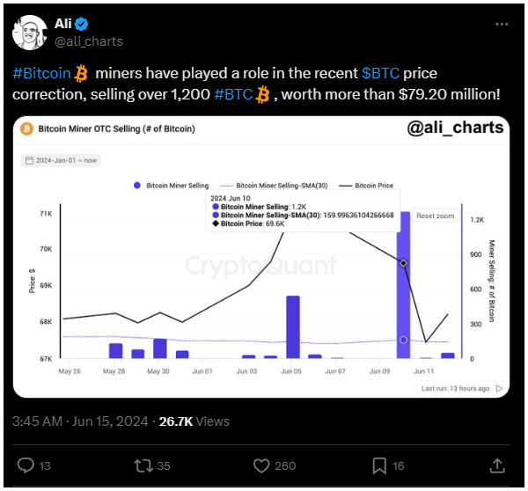Screen dimensions: 528x491
Task: Open the @ali_charts handle
Action: [89, 41]
